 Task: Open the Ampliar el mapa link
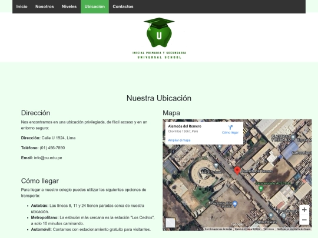point(179,140)
